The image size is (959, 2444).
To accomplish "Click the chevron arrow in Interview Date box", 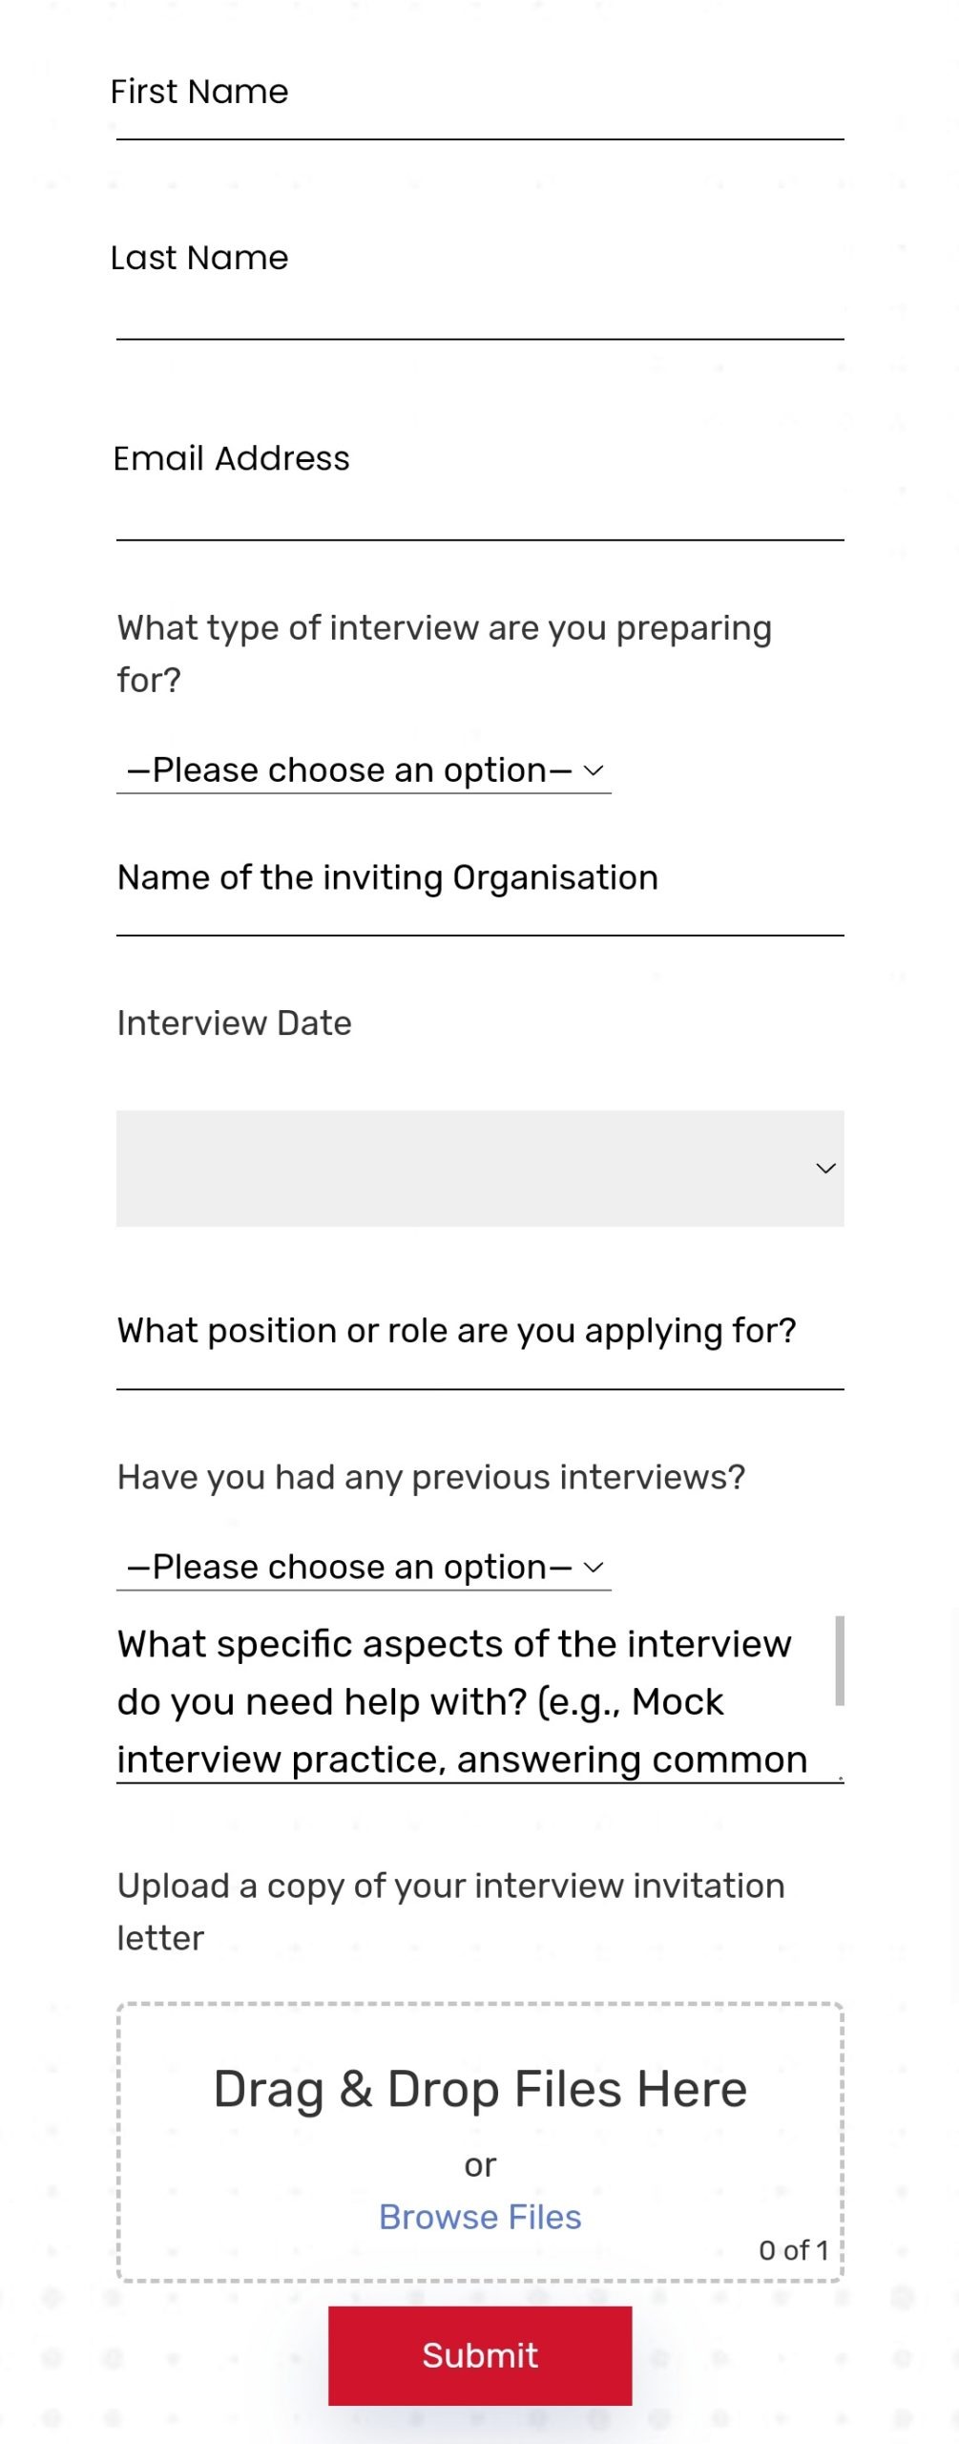I will click(x=825, y=1168).
